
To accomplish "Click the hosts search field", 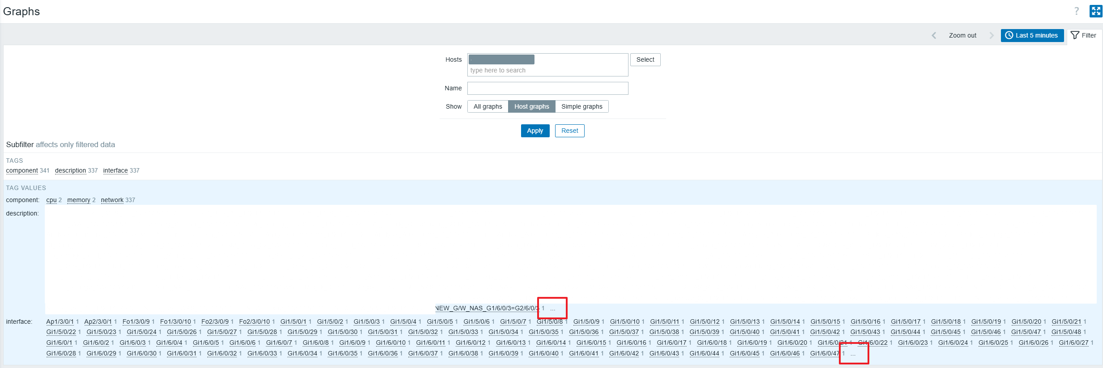I will 547,70.
